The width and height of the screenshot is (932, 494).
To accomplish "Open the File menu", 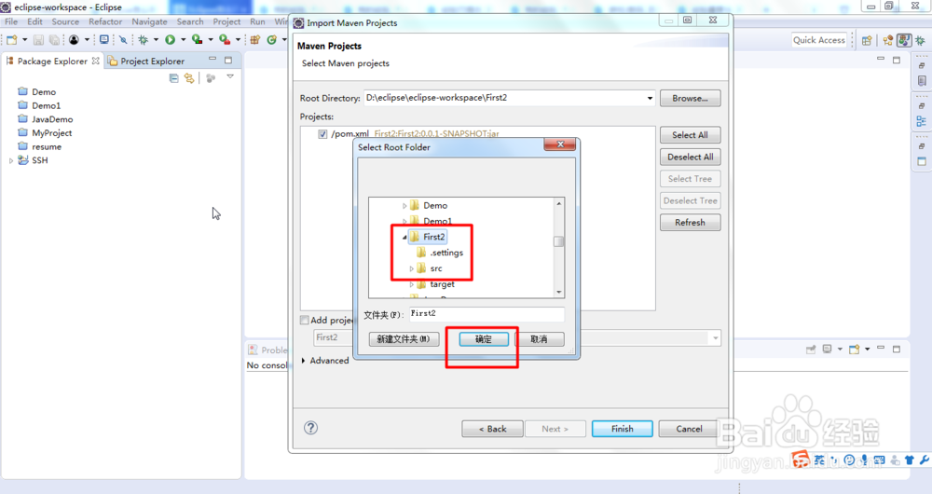I will [11, 21].
